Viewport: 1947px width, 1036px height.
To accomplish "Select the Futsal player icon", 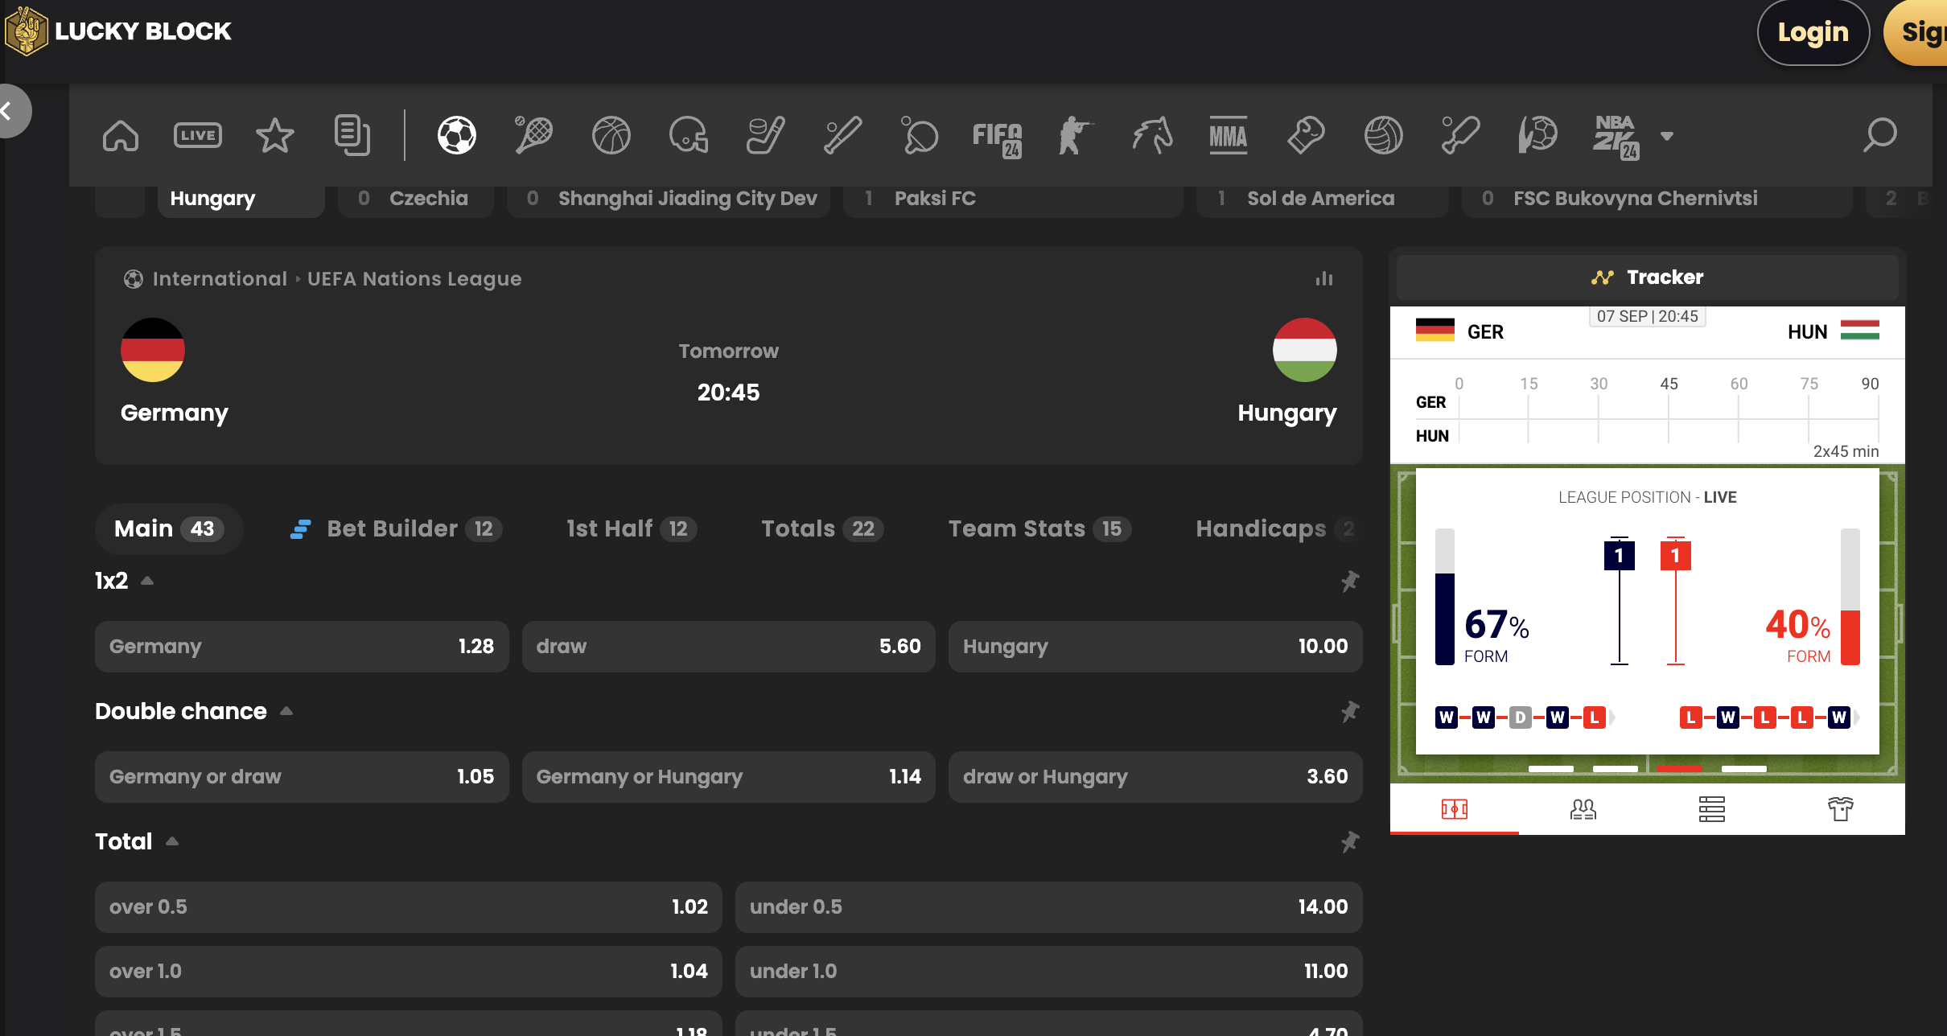I will (1537, 135).
